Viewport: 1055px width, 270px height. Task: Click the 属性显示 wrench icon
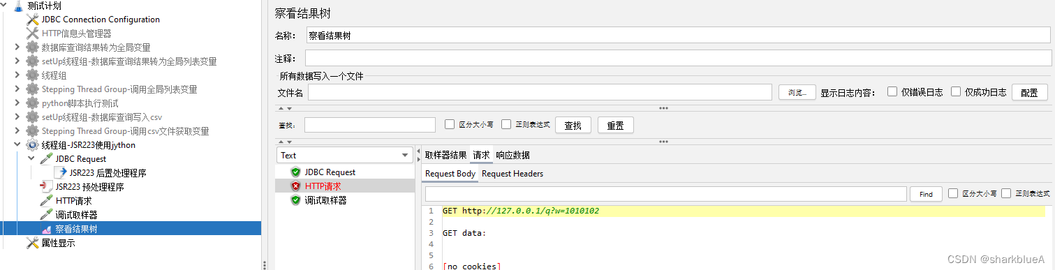[x=32, y=243]
